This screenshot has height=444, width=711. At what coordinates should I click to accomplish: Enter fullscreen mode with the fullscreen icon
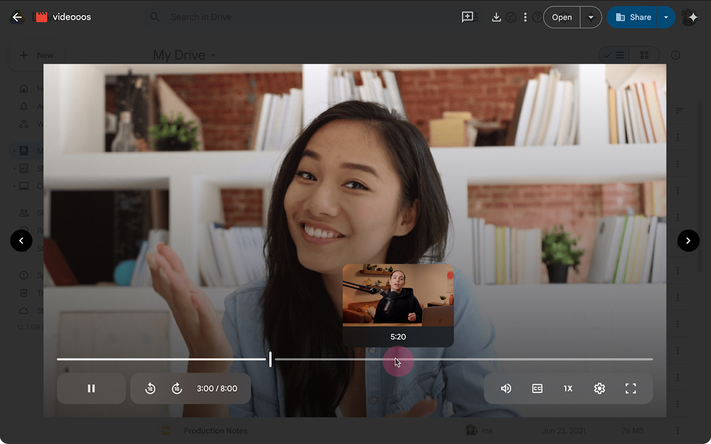(x=631, y=388)
